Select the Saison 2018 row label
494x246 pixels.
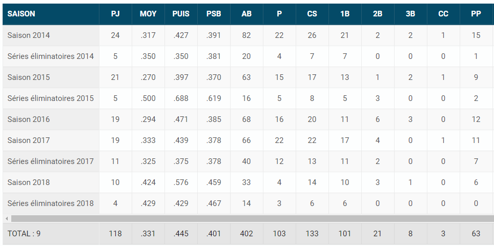point(29,182)
